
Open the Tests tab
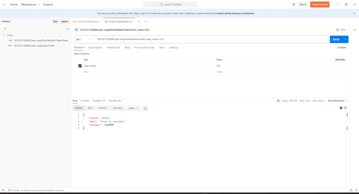tap(162, 47)
